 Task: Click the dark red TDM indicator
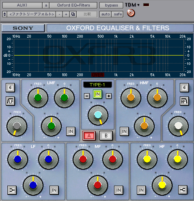click(146, 5)
